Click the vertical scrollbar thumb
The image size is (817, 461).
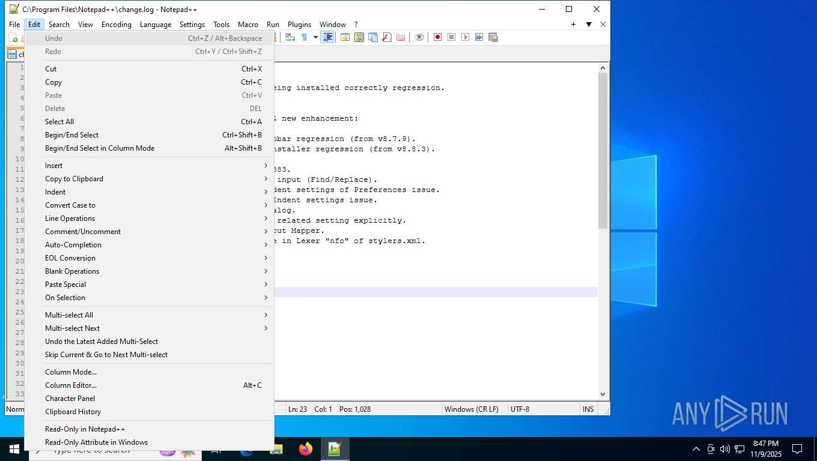(x=603, y=151)
